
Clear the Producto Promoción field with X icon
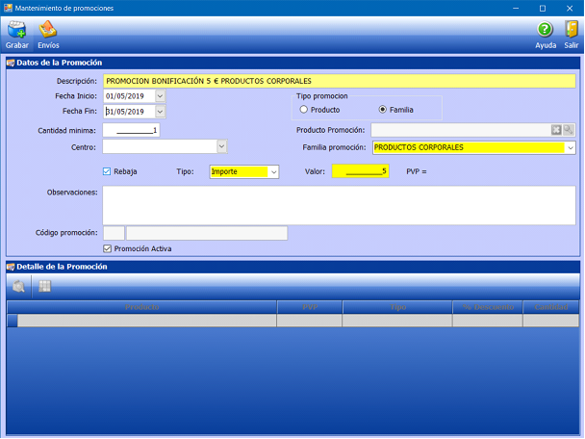point(556,130)
